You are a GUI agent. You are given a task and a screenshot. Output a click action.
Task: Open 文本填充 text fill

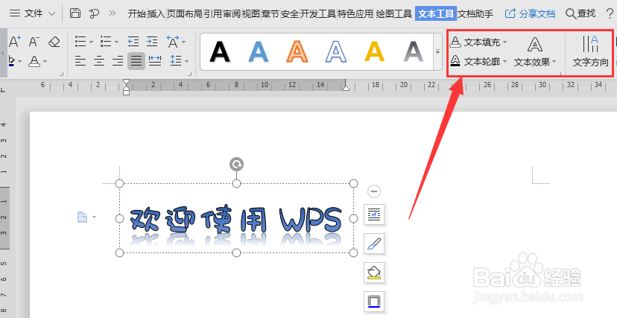tap(478, 42)
